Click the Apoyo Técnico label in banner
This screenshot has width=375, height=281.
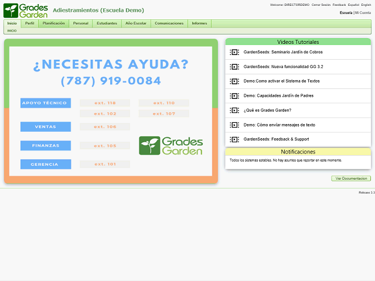(46, 103)
